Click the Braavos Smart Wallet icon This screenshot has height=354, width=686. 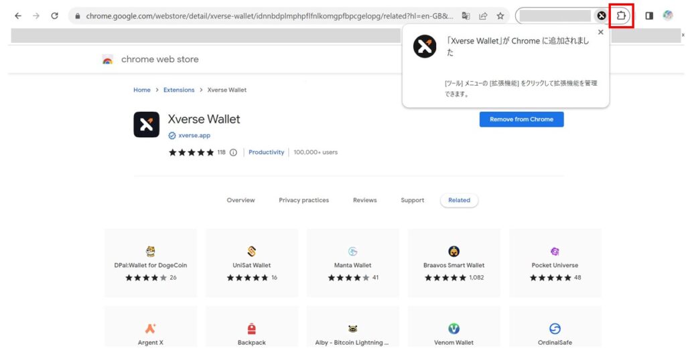[x=454, y=252]
